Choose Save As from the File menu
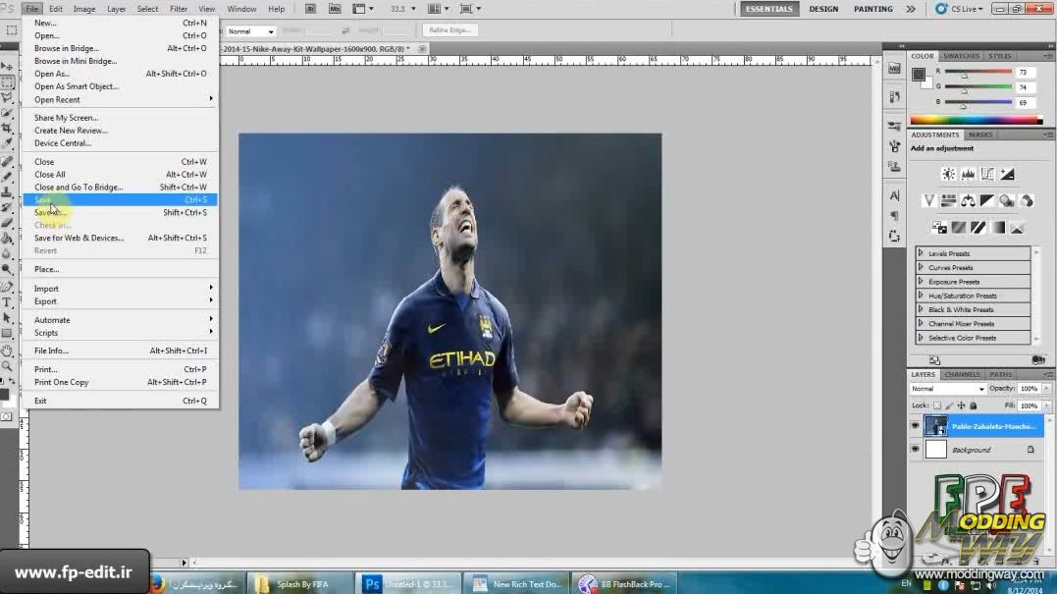The width and height of the screenshot is (1057, 594). click(50, 212)
